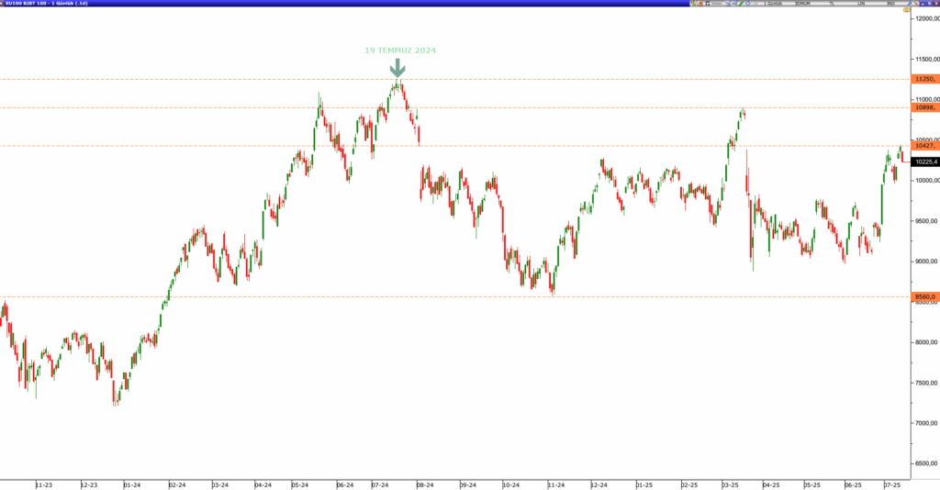940x490 pixels.
Task: Click the green drawing pencil icon in title toolbar
Action: pyautogui.click(x=741, y=4)
